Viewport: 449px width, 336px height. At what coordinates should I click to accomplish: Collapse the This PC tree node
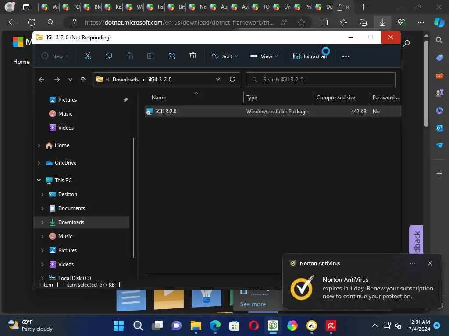pyautogui.click(x=39, y=180)
